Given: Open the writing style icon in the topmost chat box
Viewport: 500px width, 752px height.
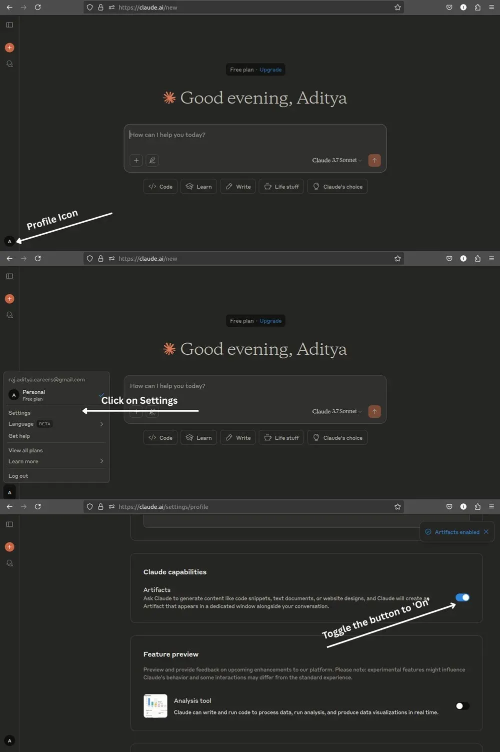Looking at the screenshot, I should pos(152,160).
